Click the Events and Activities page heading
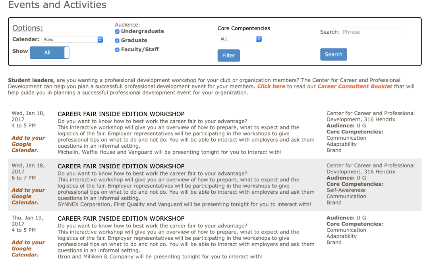Viewport: 429px width, 262px height. tap(57, 5)
